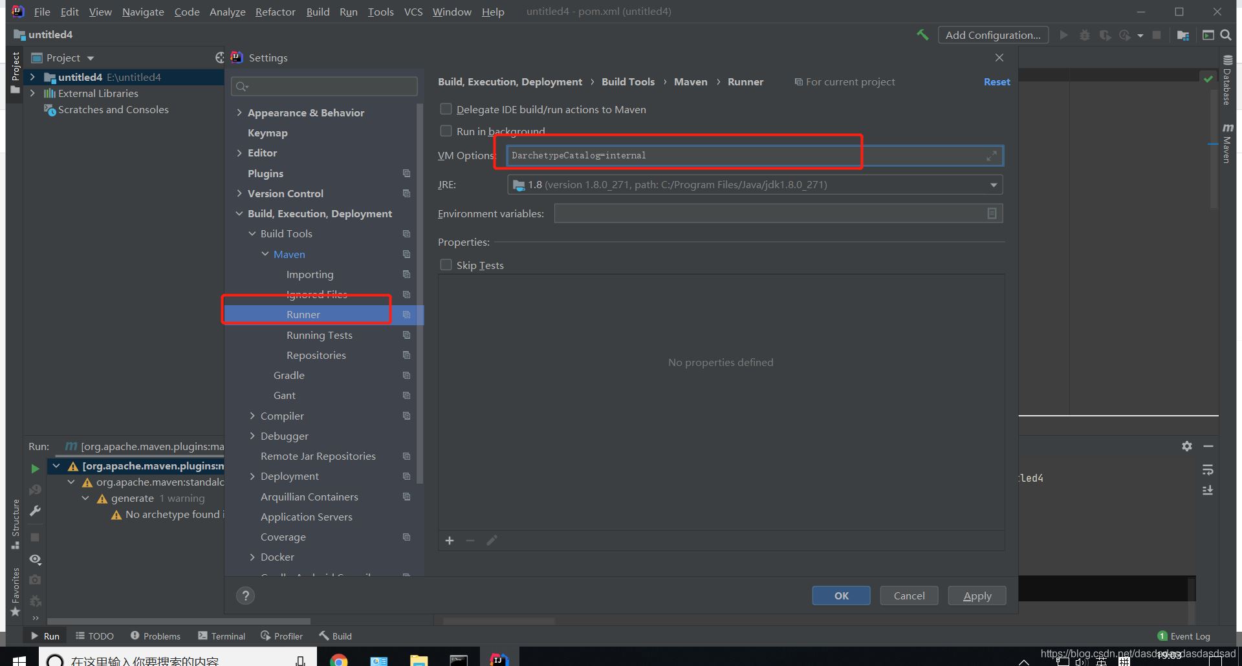This screenshot has width=1242, height=666.
Task: Click the Search Everywhere magnifier icon
Action: [1226, 35]
